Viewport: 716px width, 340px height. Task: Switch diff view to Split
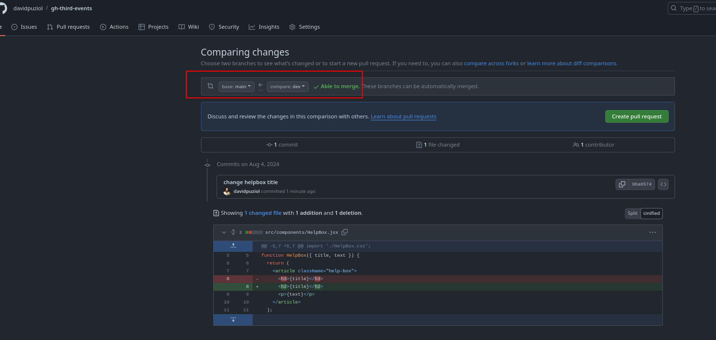pyautogui.click(x=633, y=213)
